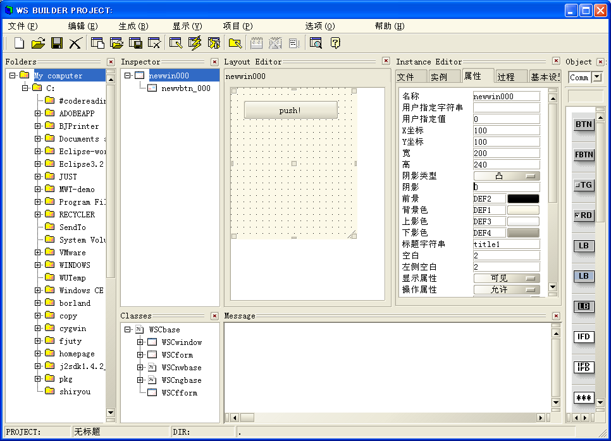611x441 pixels.
Task: Collapse the WSCbase class node
Action: tap(127, 330)
